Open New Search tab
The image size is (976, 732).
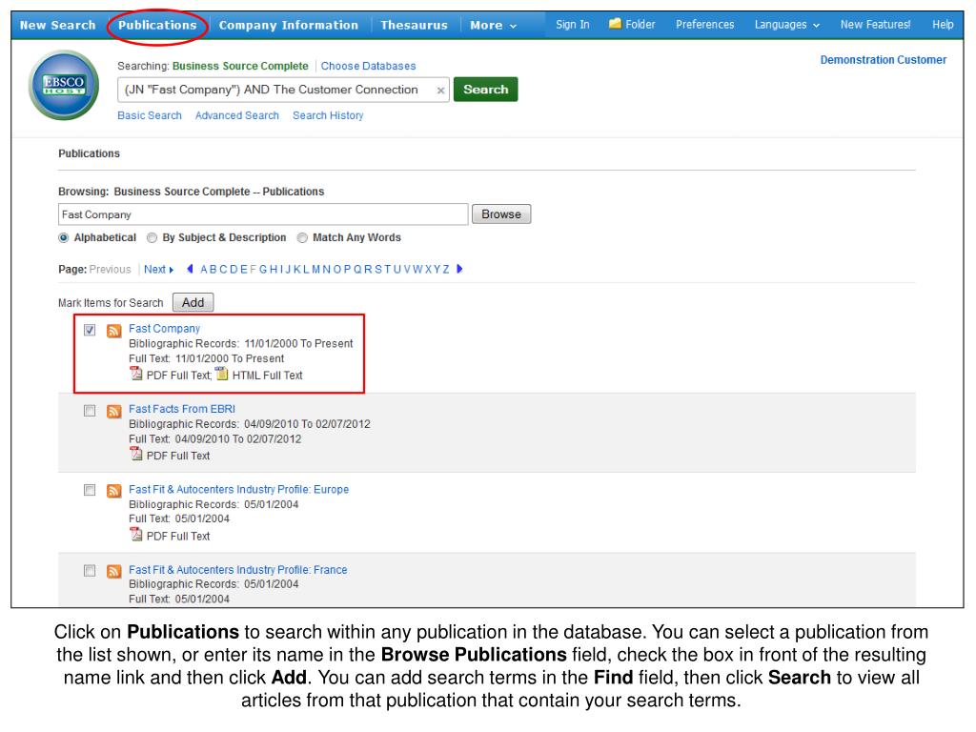pos(58,25)
